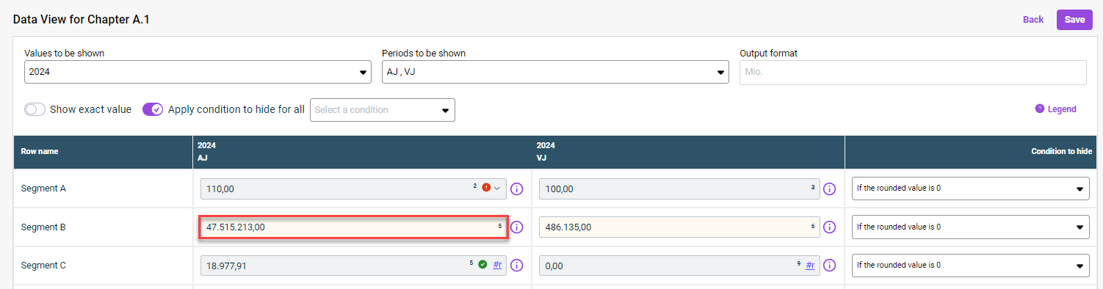Image resolution: width=1103 pixels, height=289 pixels.
Task: Click the Segment B VJ field 486.135,00
Action: 679,227
